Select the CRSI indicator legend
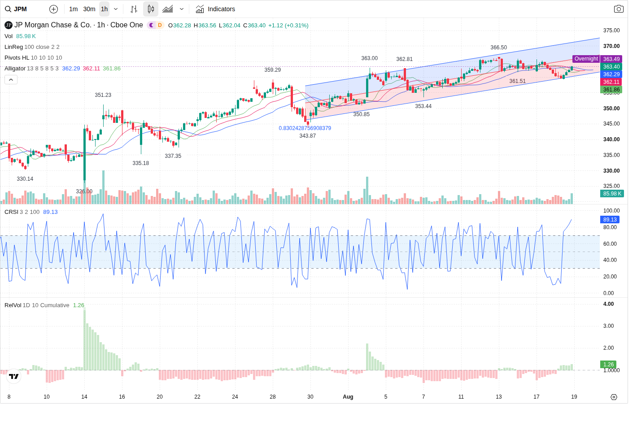 (11, 212)
